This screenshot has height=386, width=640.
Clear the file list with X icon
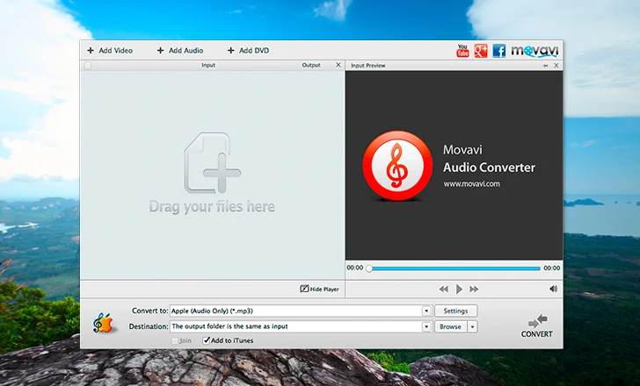[338, 65]
